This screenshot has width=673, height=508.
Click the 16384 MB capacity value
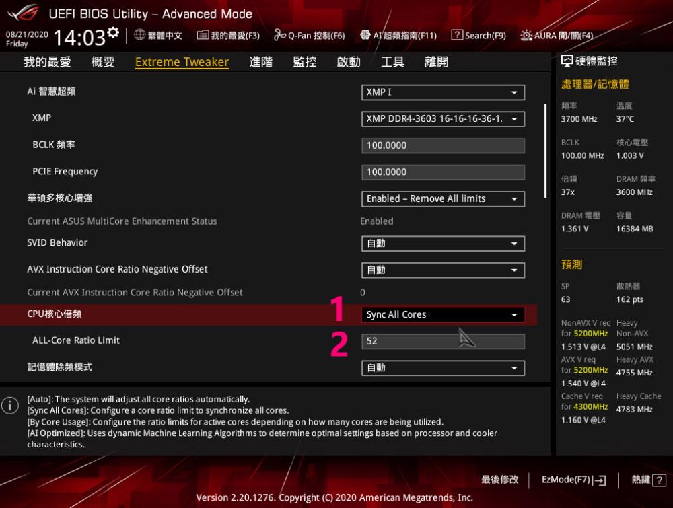(635, 229)
